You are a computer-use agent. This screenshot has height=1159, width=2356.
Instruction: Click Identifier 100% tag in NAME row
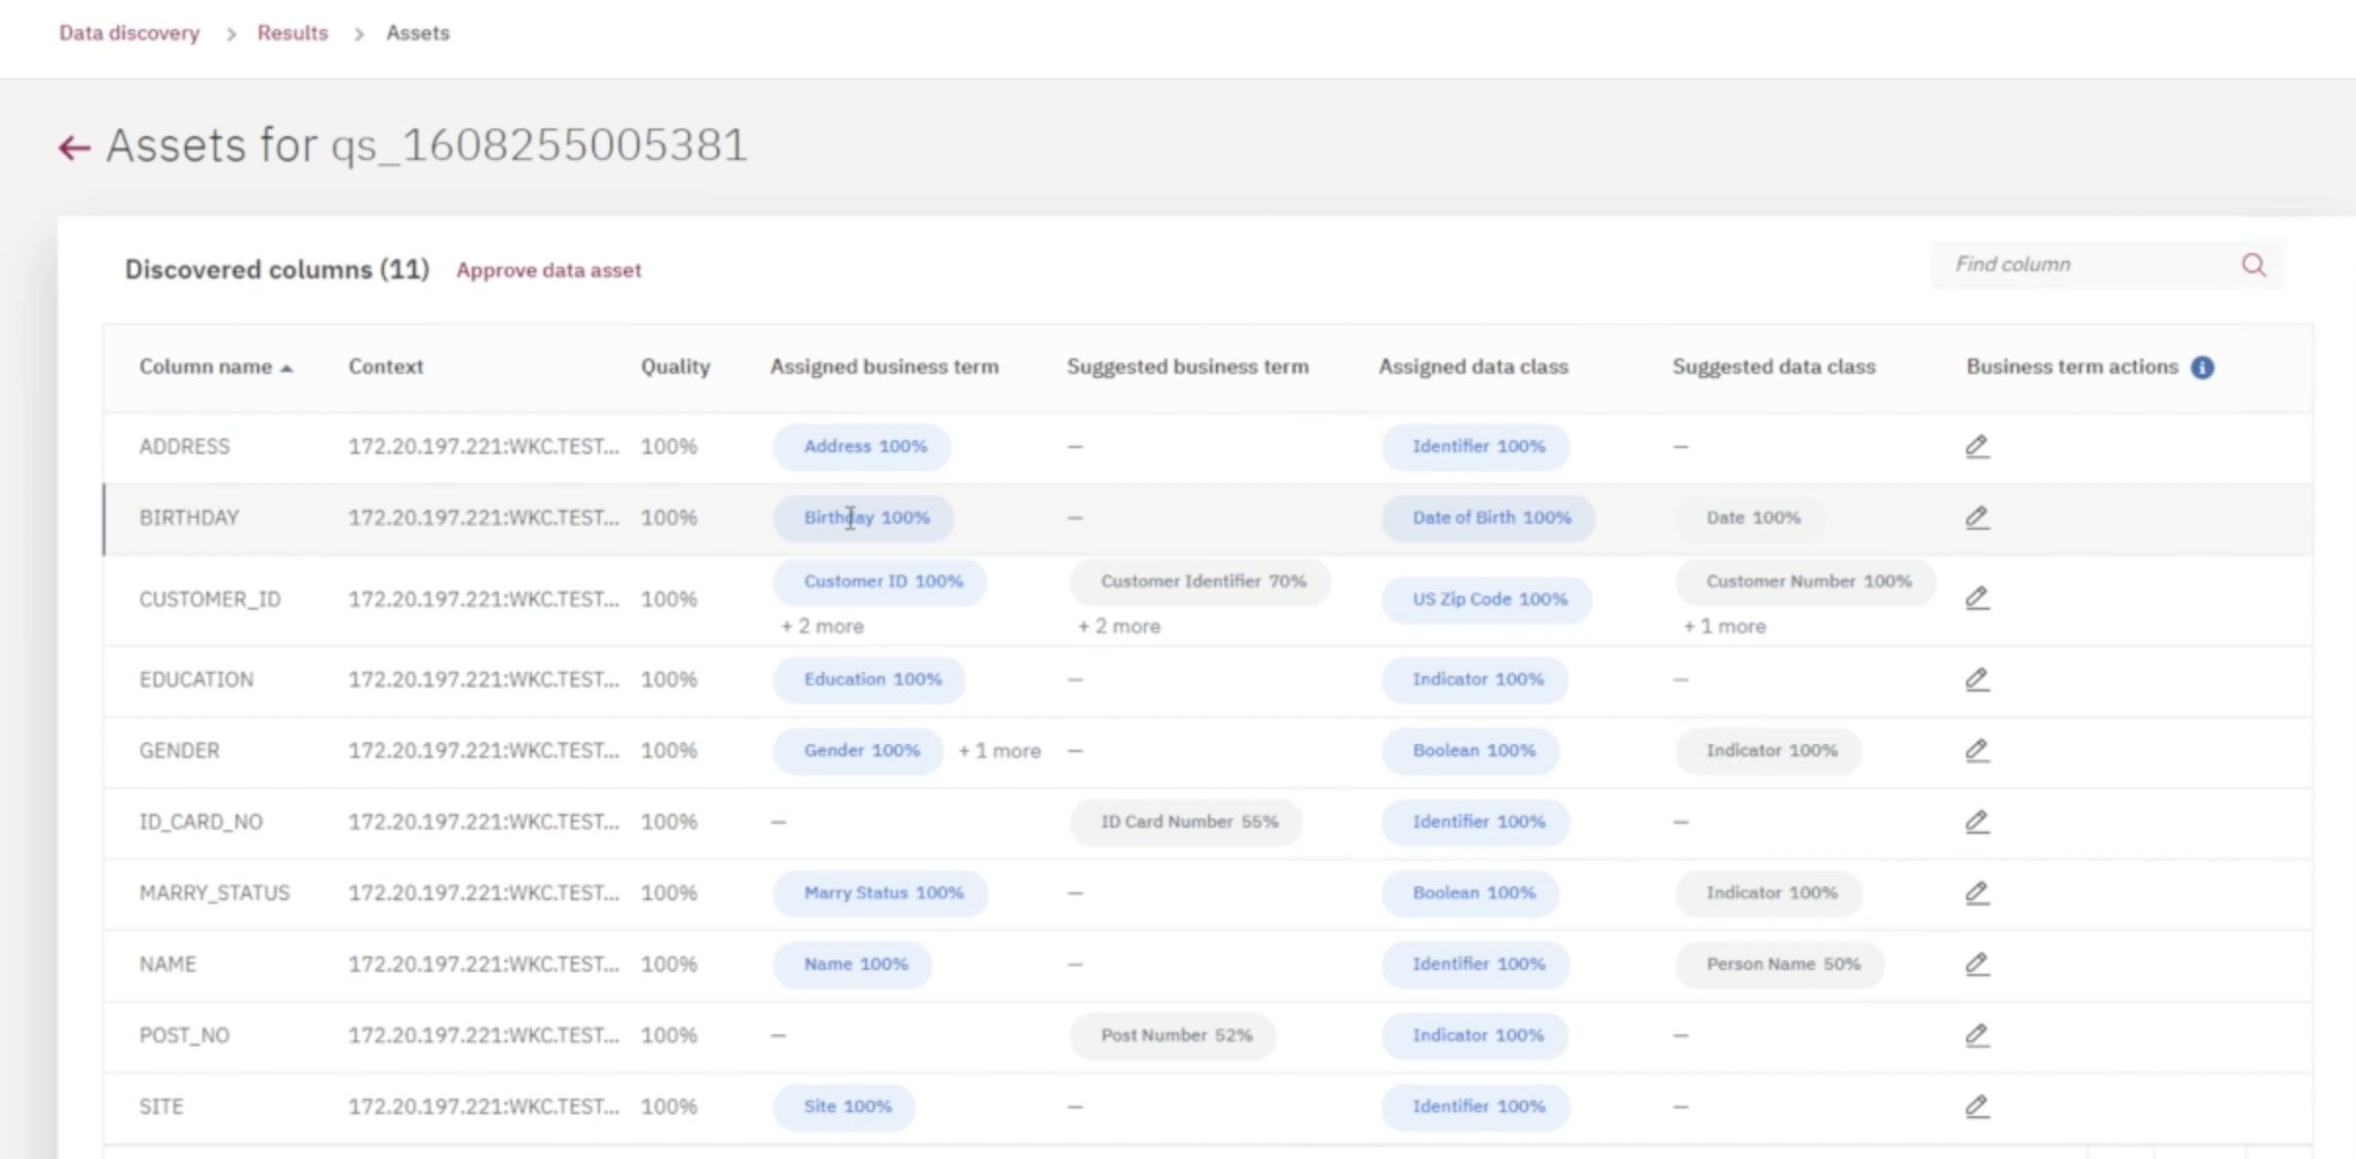[x=1476, y=964]
